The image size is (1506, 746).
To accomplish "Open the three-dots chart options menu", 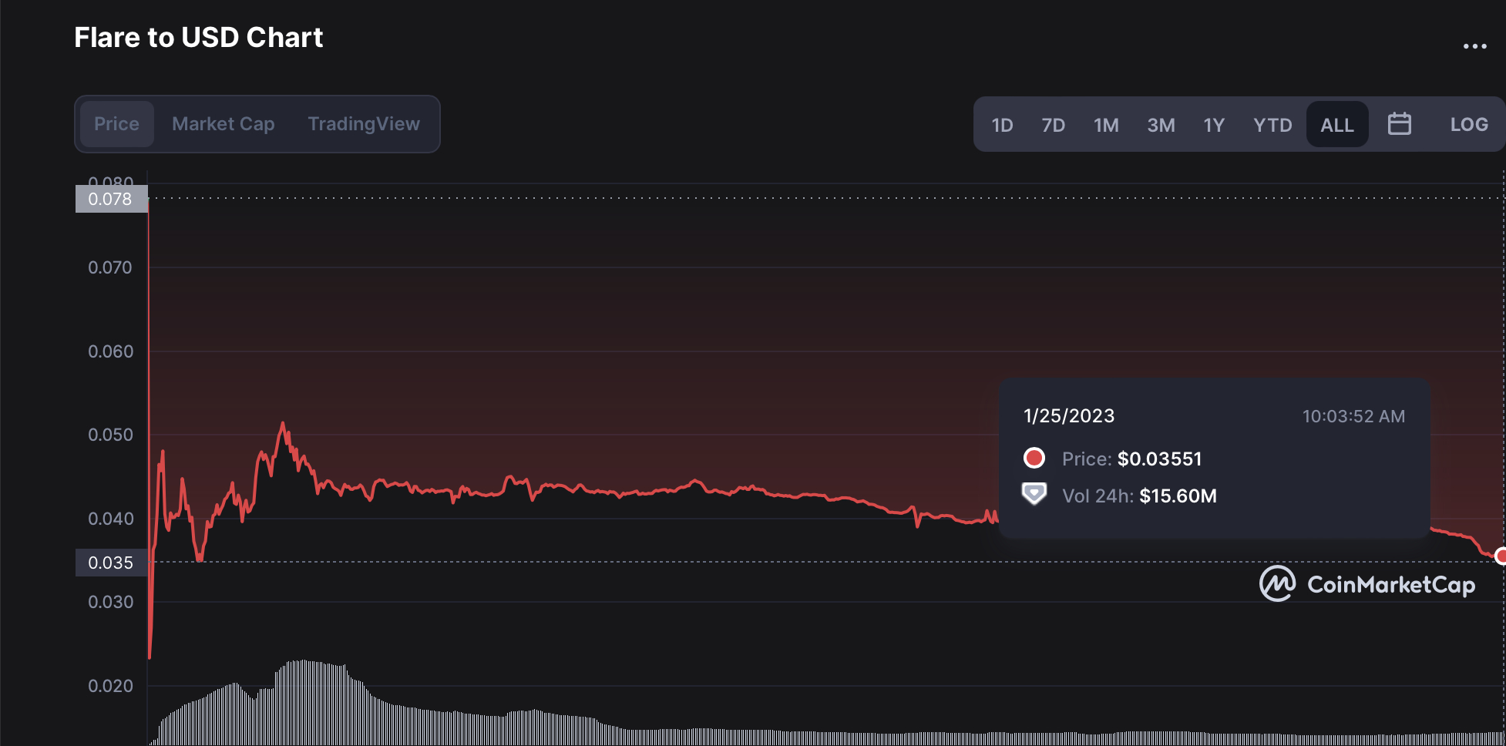I will (1474, 46).
